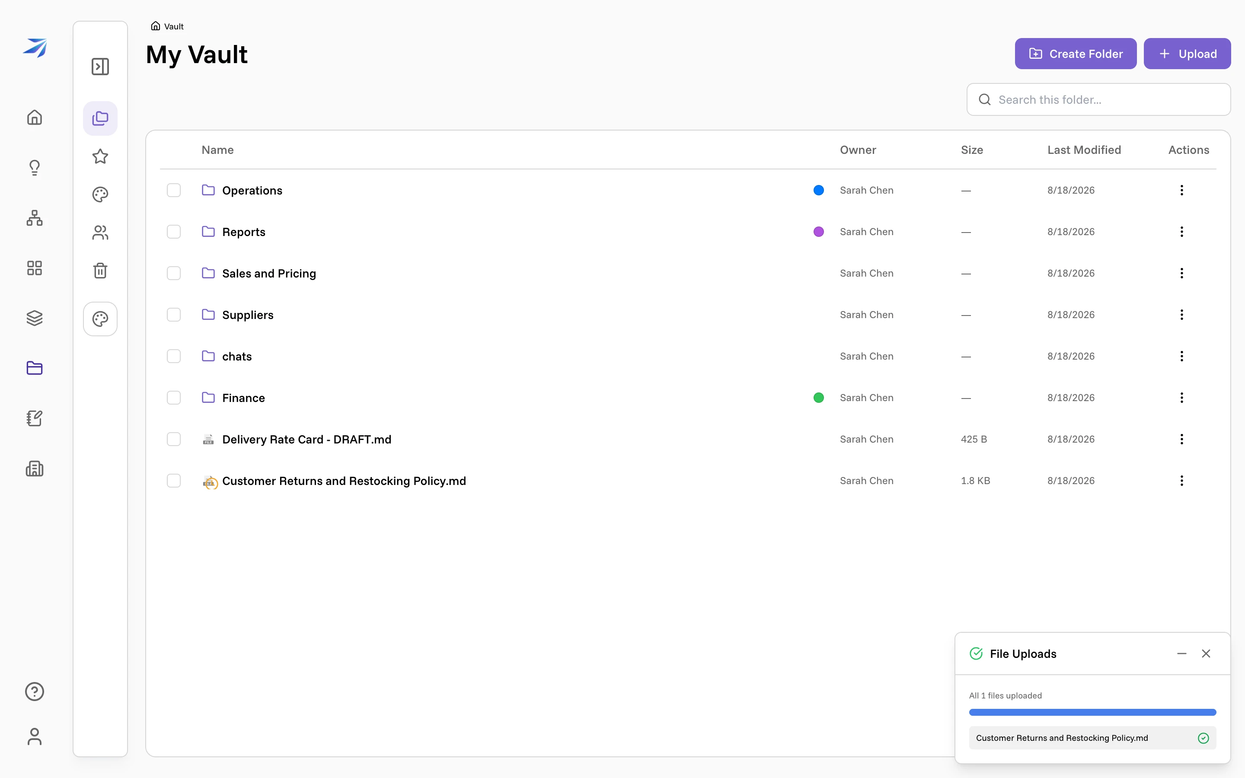Click the Name column header

click(217, 150)
